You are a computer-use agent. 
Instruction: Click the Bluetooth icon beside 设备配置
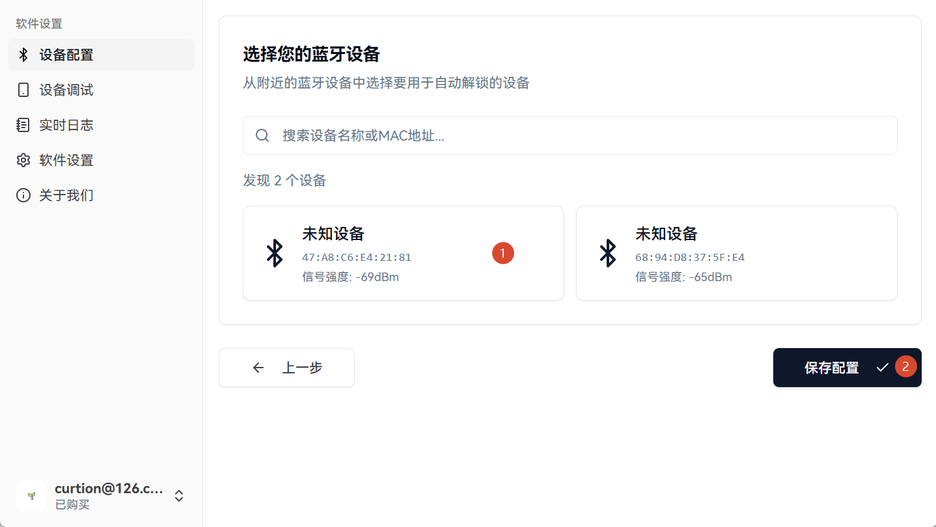tap(23, 55)
